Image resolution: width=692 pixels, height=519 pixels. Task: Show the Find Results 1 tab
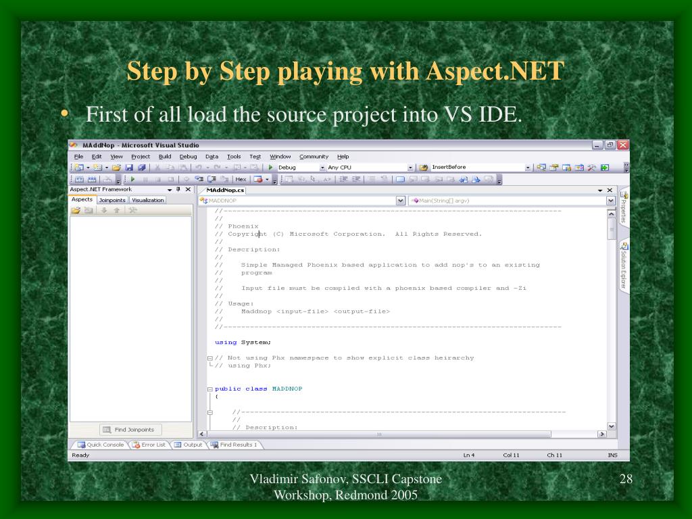click(234, 445)
